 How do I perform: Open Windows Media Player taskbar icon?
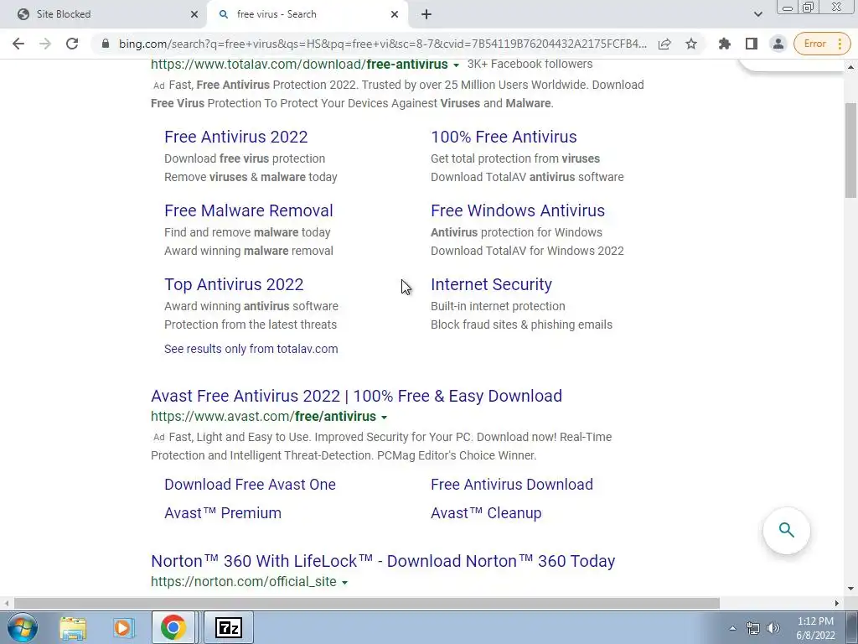(x=123, y=627)
